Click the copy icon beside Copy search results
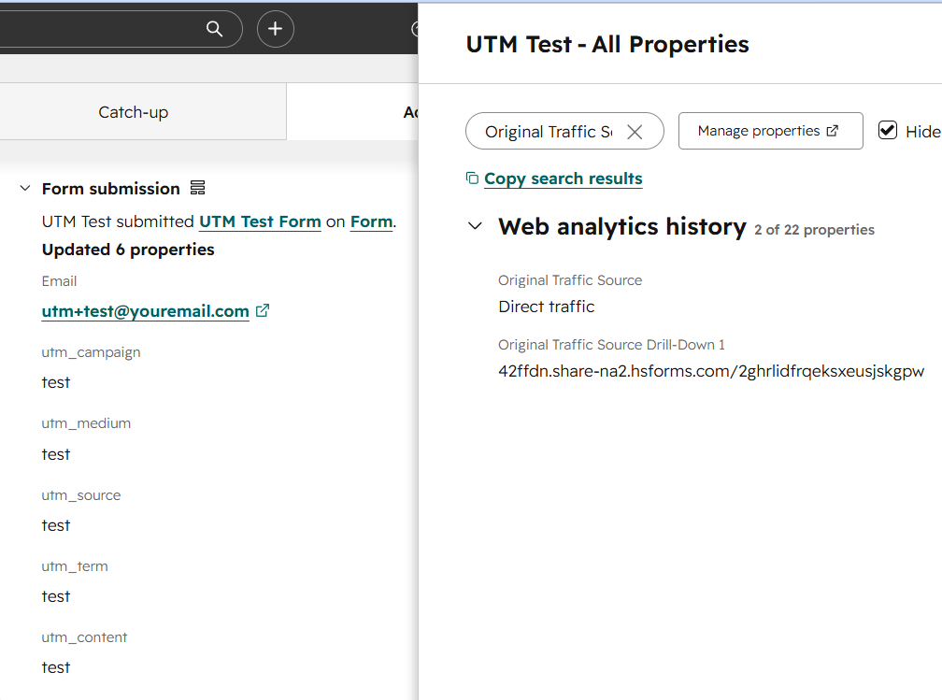Image resolution: width=942 pixels, height=700 pixels. tap(472, 178)
